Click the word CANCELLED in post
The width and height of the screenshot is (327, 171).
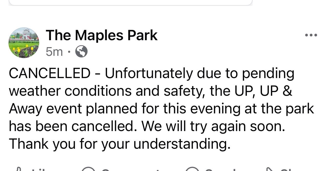pos(50,73)
